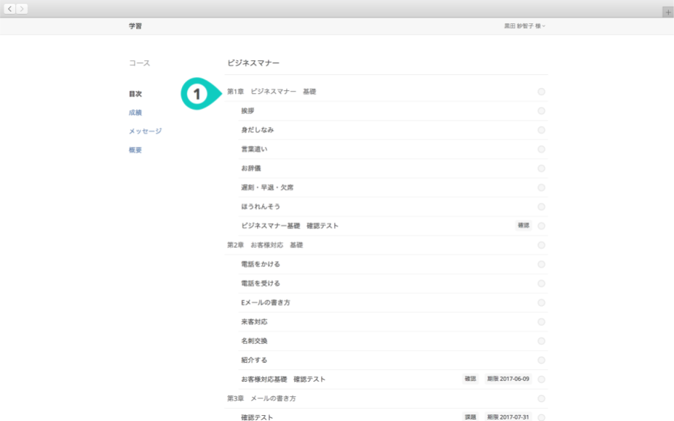674x421 pixels.
Task: Click status circle for 第2章 chapter row
Action: [x=541, y=245]
